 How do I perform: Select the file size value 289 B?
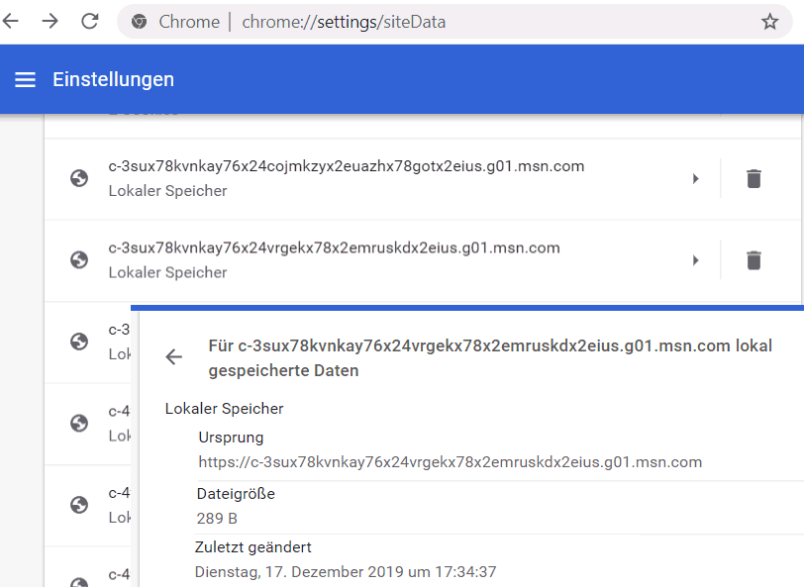pos(217,519)
